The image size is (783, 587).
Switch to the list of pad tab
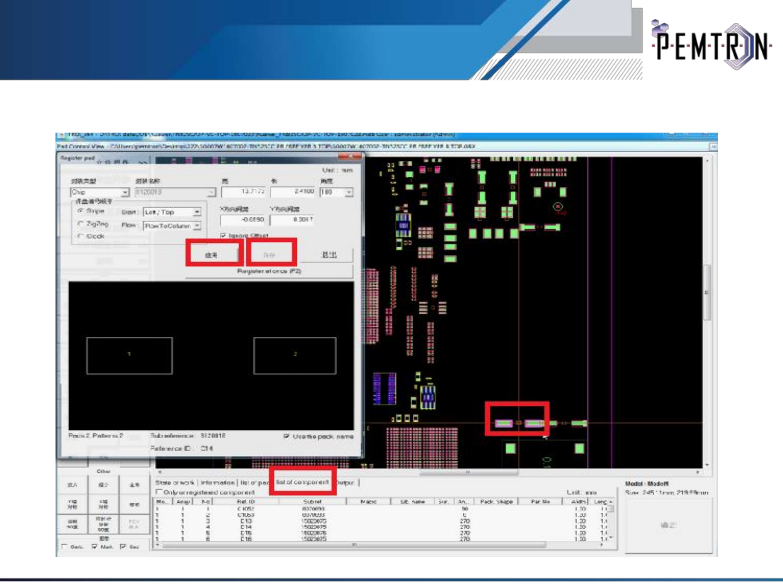[x=254, y=483]
